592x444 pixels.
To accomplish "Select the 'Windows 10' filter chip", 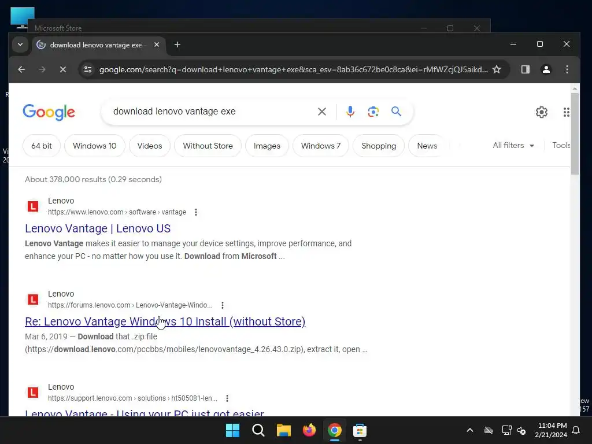I will [x=94, y=146].
